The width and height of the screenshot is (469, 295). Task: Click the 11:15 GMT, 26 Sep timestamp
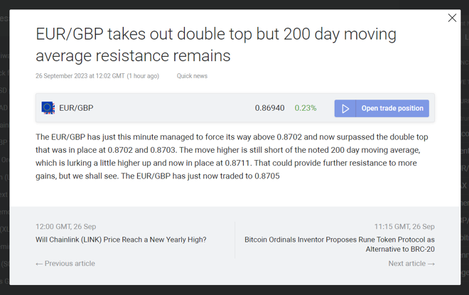point(404,227)
